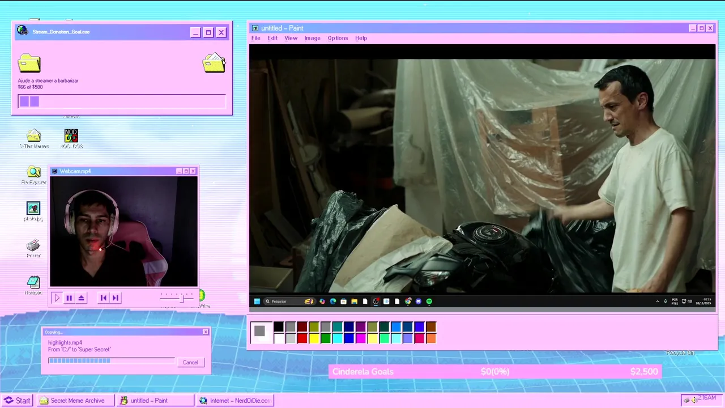
Task: Click the Webcam.mp4 title bar icon
Action: 55,171
